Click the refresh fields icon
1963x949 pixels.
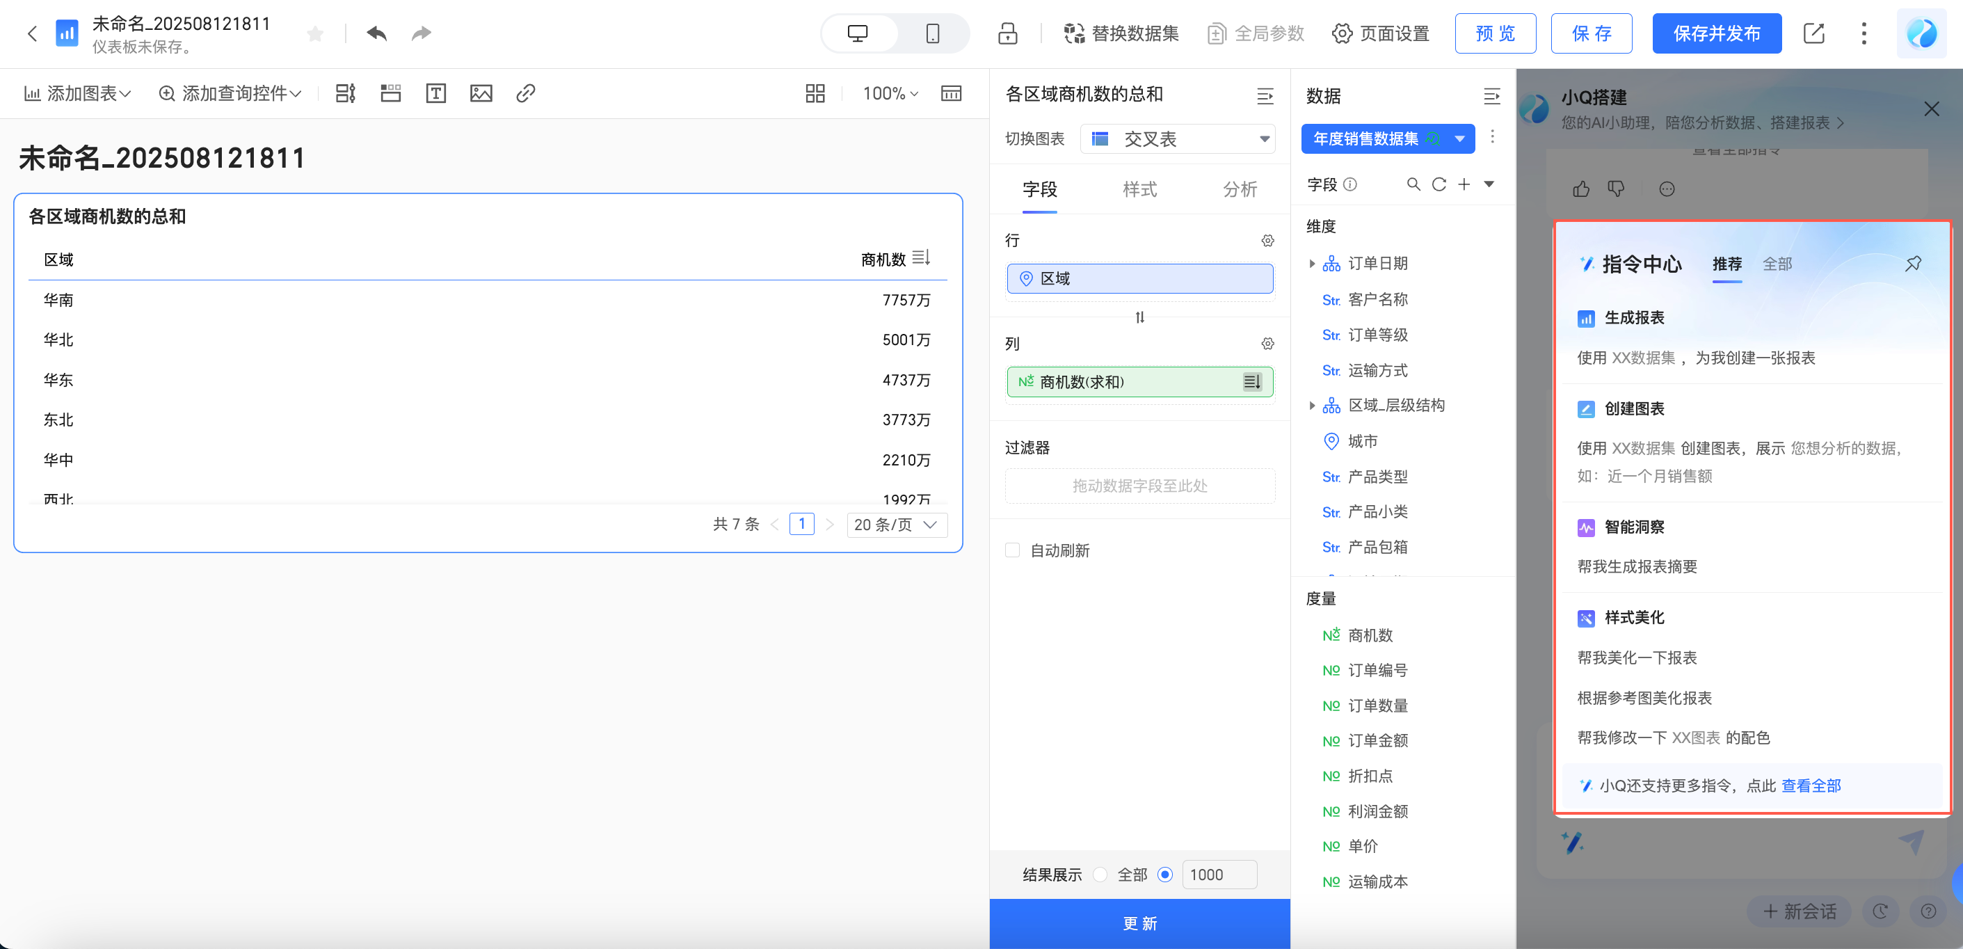(1438, 184)
